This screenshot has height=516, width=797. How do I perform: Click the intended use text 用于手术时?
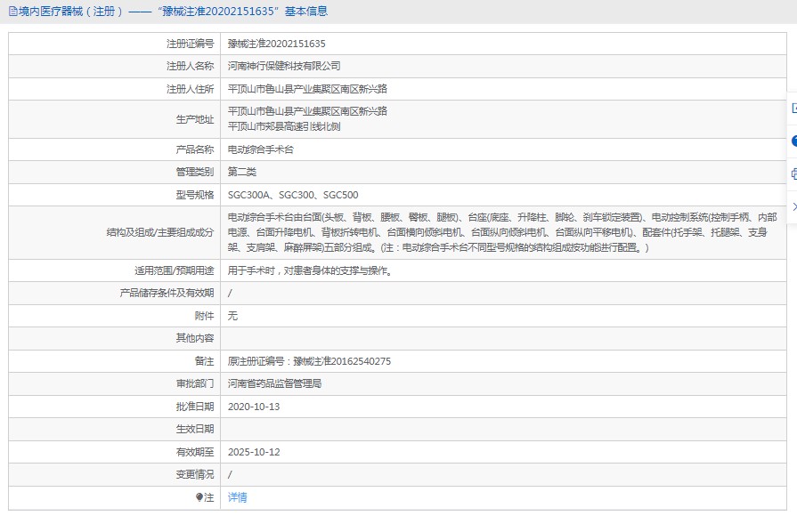click(308, 270)
